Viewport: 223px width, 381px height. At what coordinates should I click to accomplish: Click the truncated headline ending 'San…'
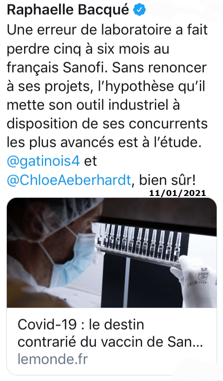[x=110, y=342]
